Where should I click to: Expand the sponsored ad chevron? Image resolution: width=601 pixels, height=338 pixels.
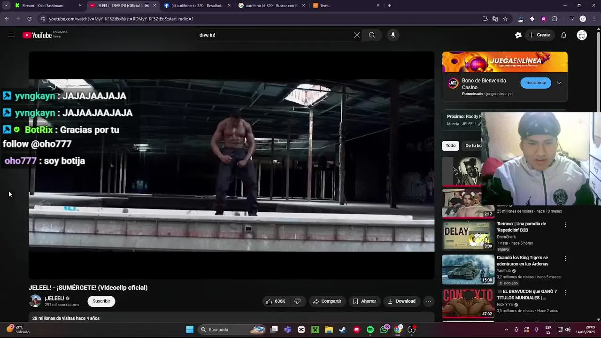click(559, 83)
